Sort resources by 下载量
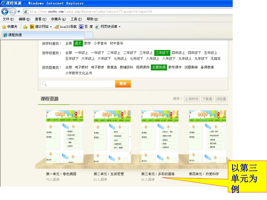Screen dimensions: 267x200 (207, 99)
